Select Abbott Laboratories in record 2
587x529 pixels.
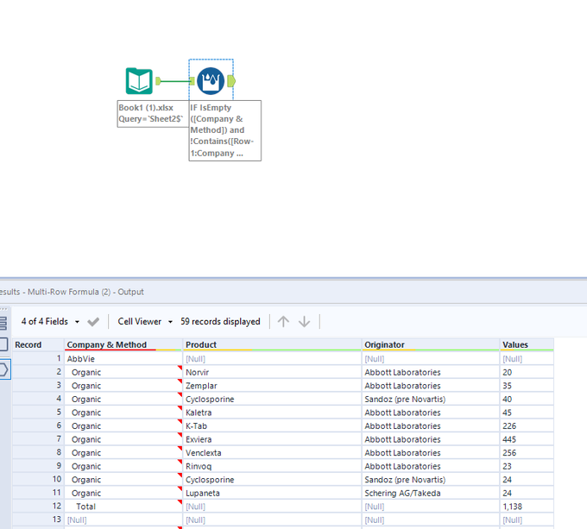pyautogui.click(x=431, y=372)
